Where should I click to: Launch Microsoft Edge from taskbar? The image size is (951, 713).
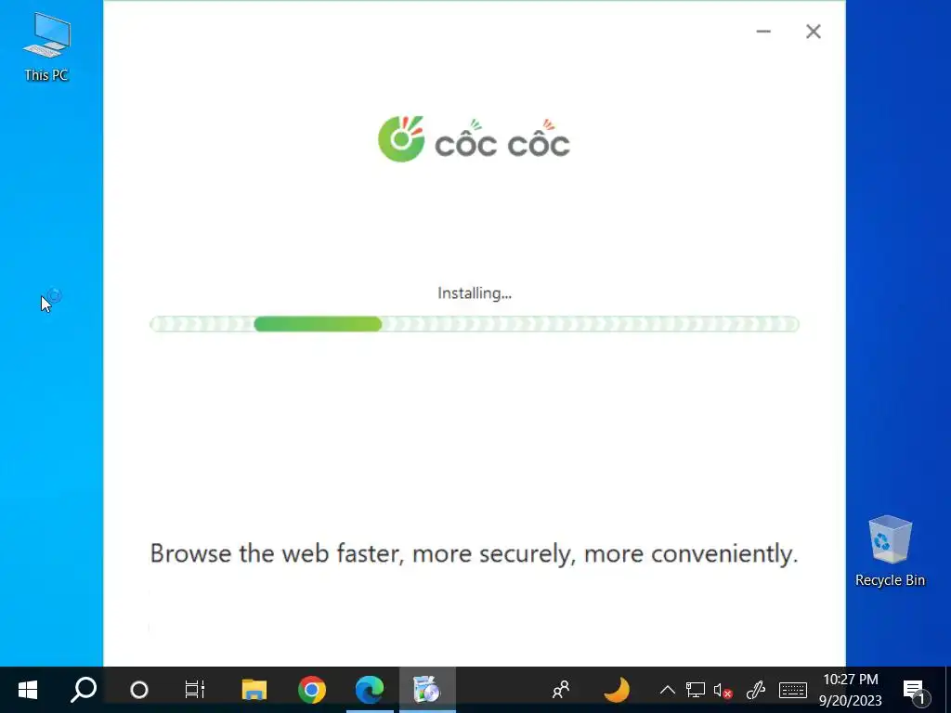[x=370, y=690]
